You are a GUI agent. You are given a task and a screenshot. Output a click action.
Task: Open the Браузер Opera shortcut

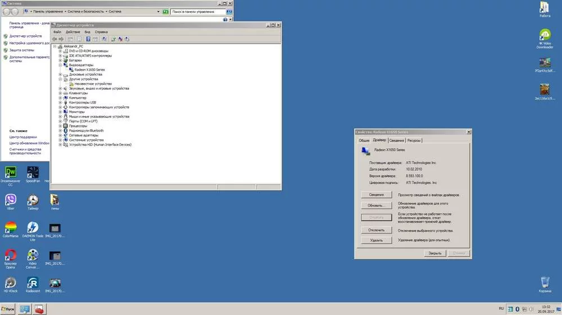tap(10, 258)
